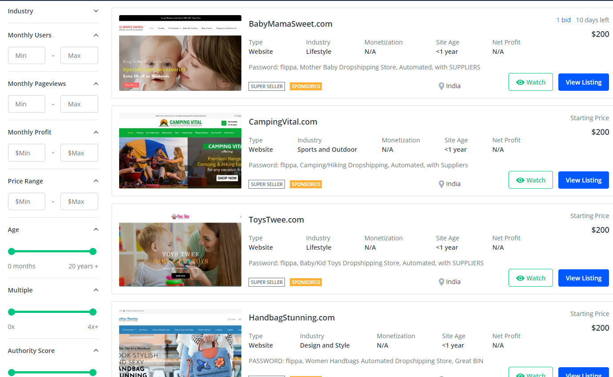Click the Age slider left handle
The width and height of the screenshot is (613, 377).
(12, 251)
